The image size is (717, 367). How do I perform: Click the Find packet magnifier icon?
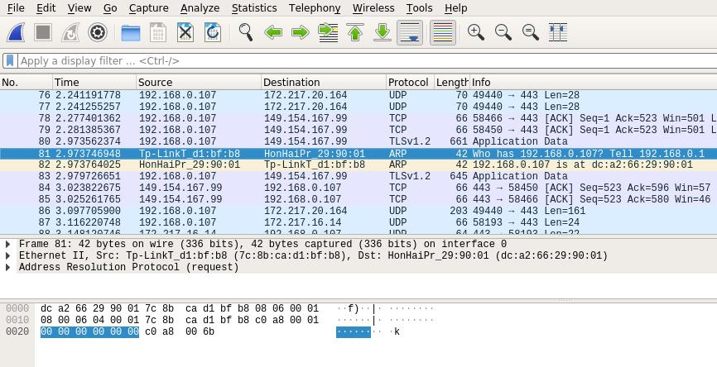(x=246, y=32)
